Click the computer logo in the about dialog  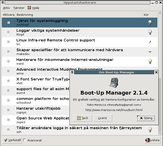[114, 83]
